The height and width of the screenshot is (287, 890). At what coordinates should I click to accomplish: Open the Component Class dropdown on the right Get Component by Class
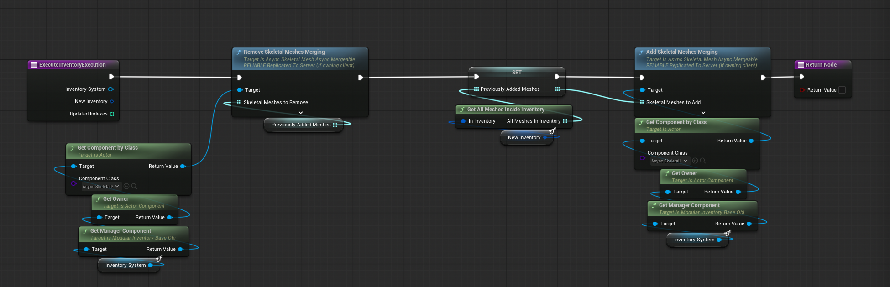point(670,161)
